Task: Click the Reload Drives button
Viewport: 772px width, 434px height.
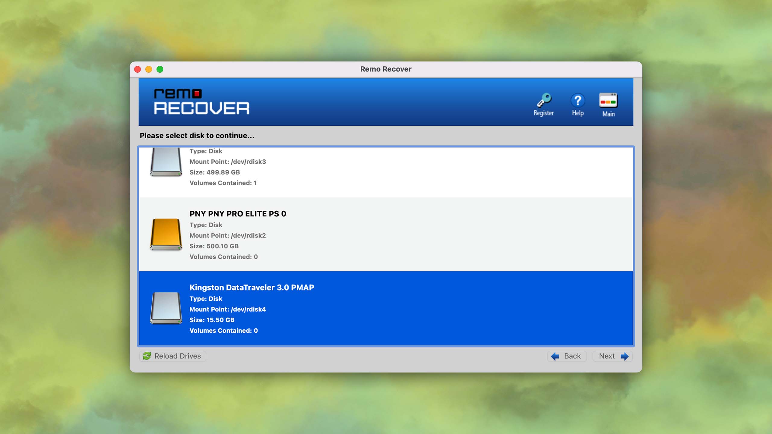Action: coord(172,356)
